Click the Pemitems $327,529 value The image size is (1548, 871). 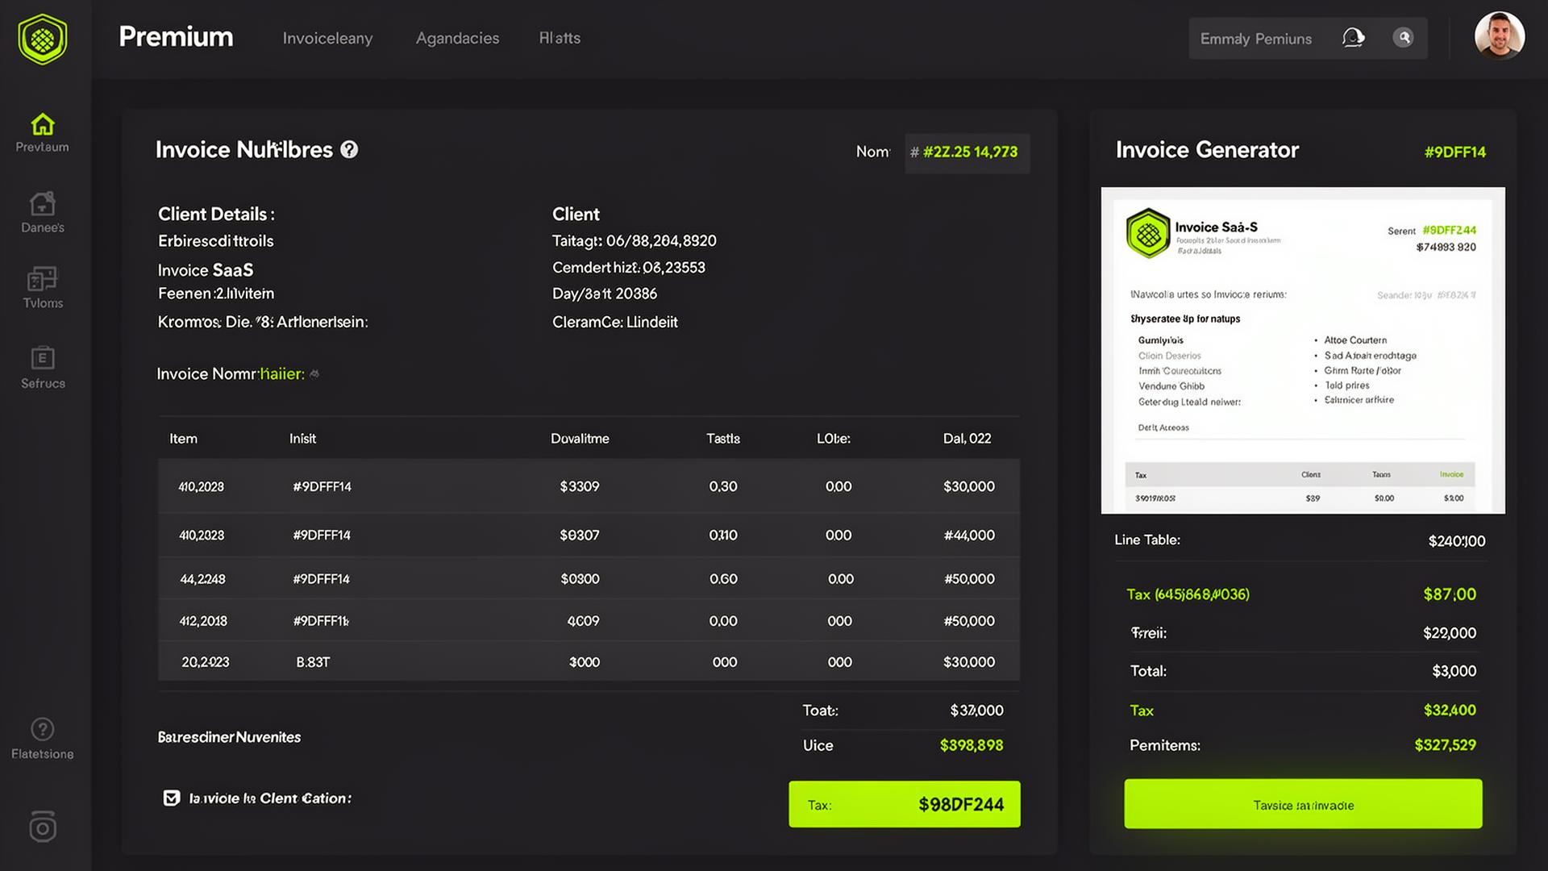pyautogui.click(x=1446, y=745)
